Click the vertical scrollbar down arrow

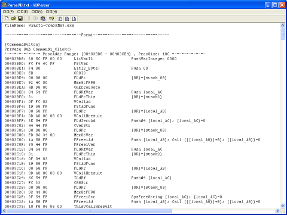[283, 205]
